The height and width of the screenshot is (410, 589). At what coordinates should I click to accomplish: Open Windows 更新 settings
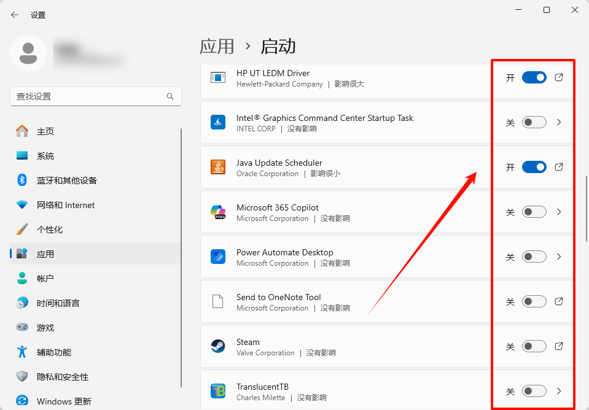point(95,401)
